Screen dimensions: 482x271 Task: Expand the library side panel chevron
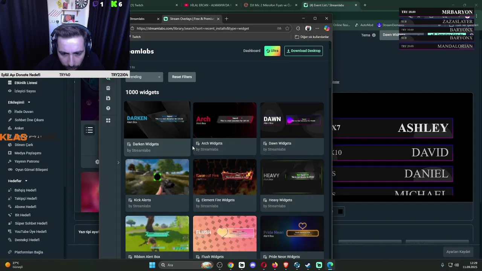tap(118, 163)
